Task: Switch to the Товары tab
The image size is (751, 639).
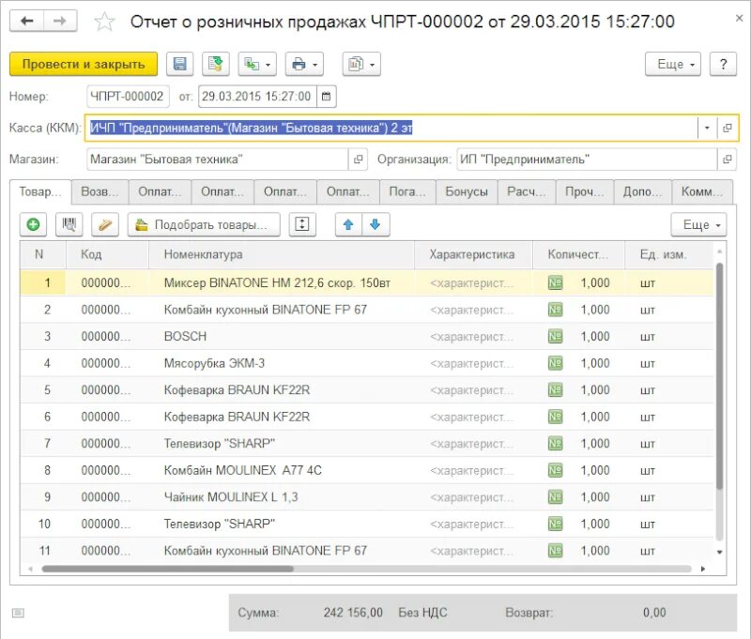Action: (40, 191)
